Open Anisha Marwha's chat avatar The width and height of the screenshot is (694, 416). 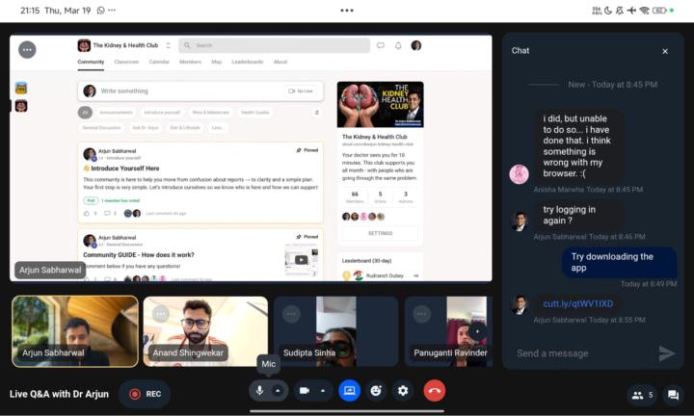[x=519, y=174]
